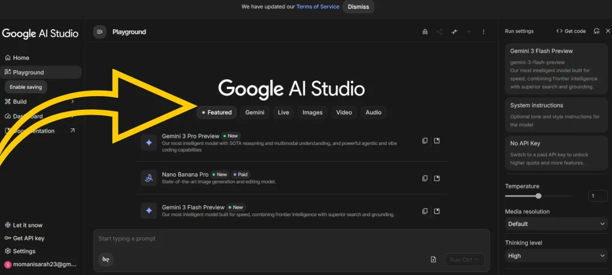The height and width of the screenshot is (275, 612).
Task: Open incognito temporary chat icon
Action: (x=425, y=32)
